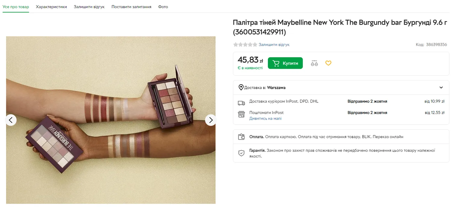The image size is (452, 209).
Task: Select the Усе про товар tab
Action: [16, 7]
